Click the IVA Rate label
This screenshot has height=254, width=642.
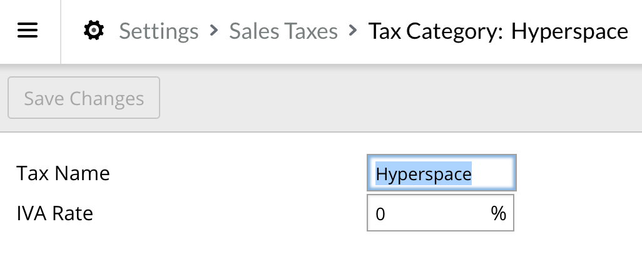(55, 214)
